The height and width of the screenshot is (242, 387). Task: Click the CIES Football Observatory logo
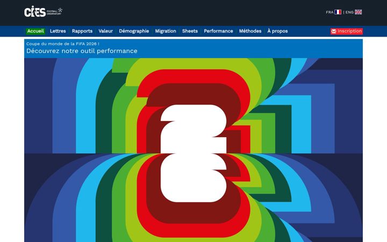point(43,12)
